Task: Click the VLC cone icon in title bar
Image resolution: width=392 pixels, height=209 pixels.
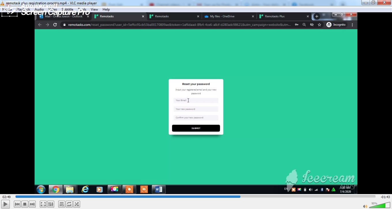Action: 3,2
